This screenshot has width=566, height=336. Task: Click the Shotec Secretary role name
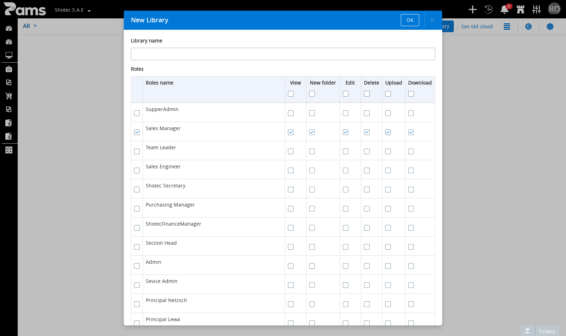pos(166,186)
